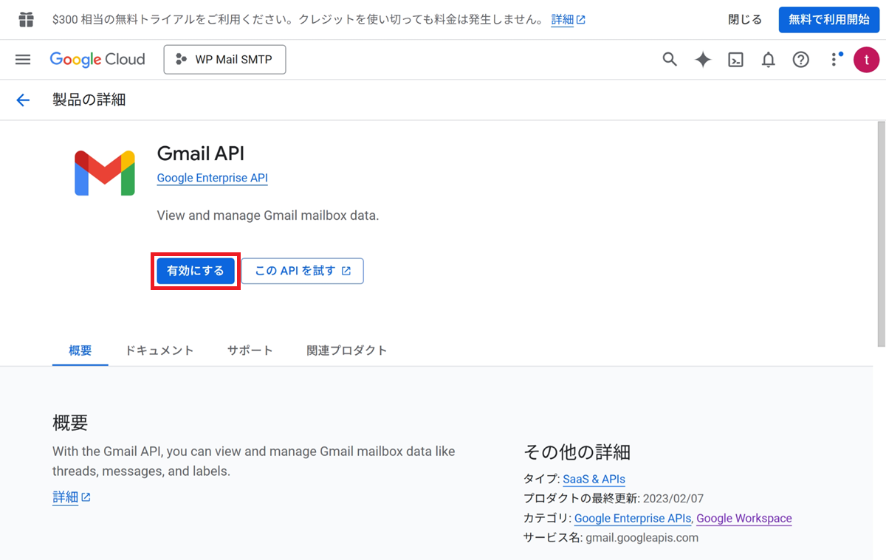This screenshot has height=560, width=886.
Task: Open the Google Enterprise API link
Action: click(x=212, y=178)
